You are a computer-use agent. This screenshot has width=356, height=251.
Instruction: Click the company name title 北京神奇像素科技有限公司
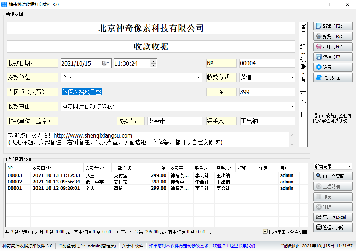click(151, 28)
